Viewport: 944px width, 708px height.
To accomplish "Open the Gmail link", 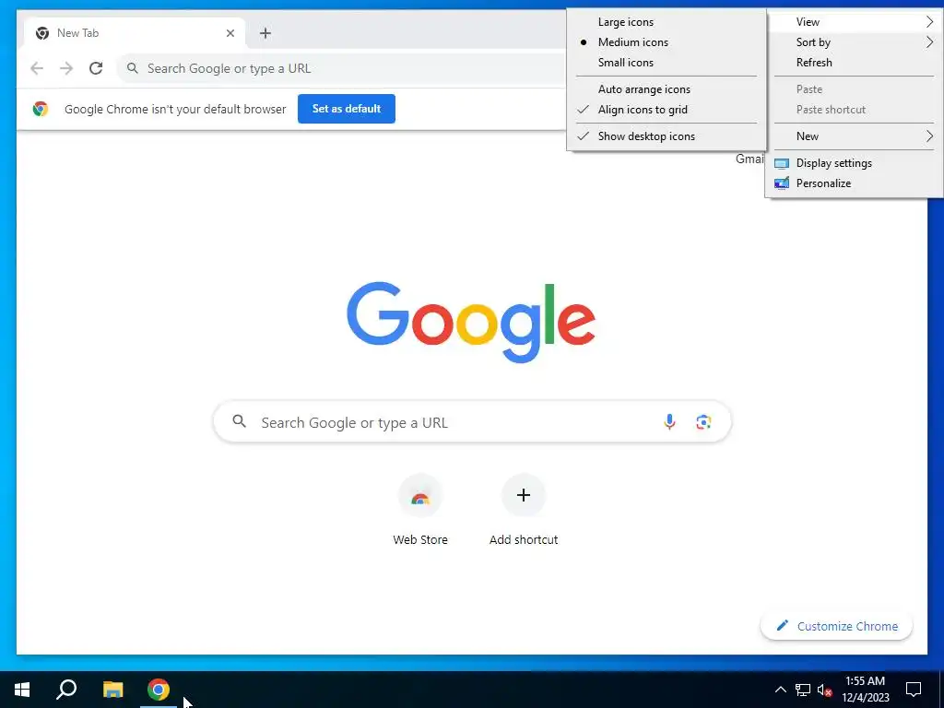I will pos(749,159).
